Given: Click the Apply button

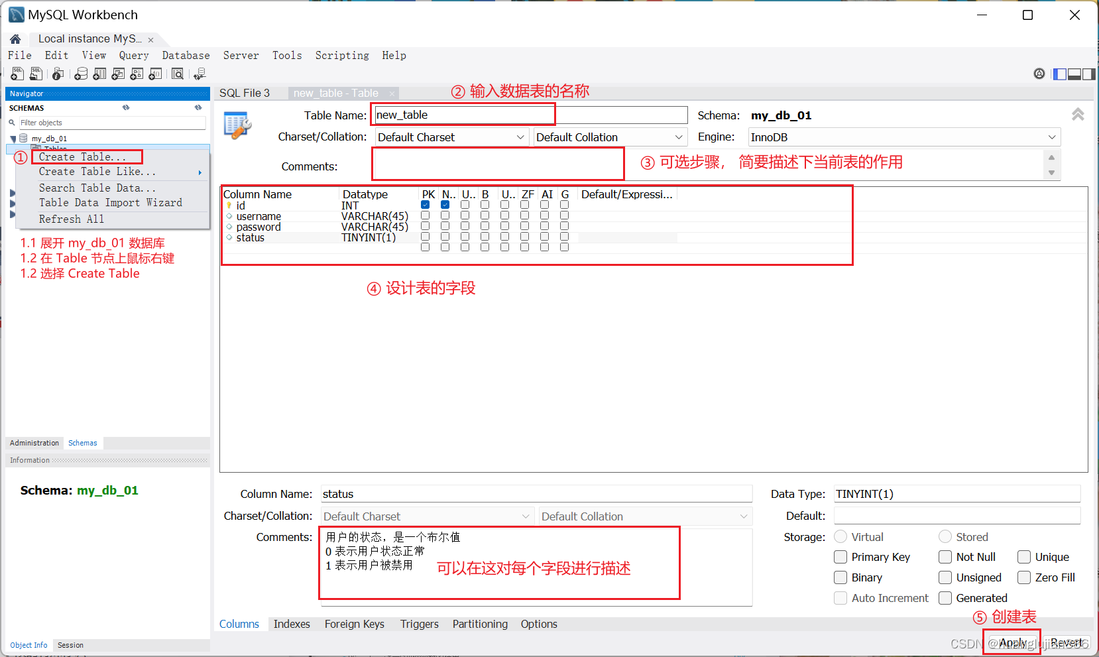Looking at the screenshot, I should coord(1012,642).
